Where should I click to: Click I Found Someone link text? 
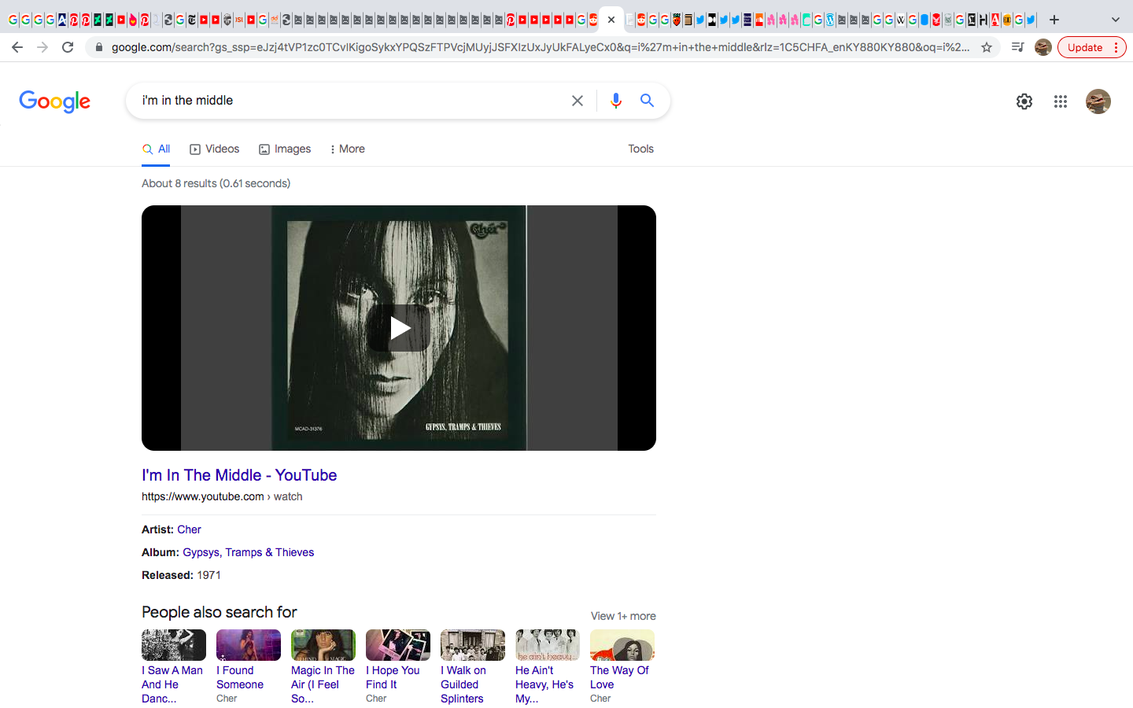(x=240, y=677)
